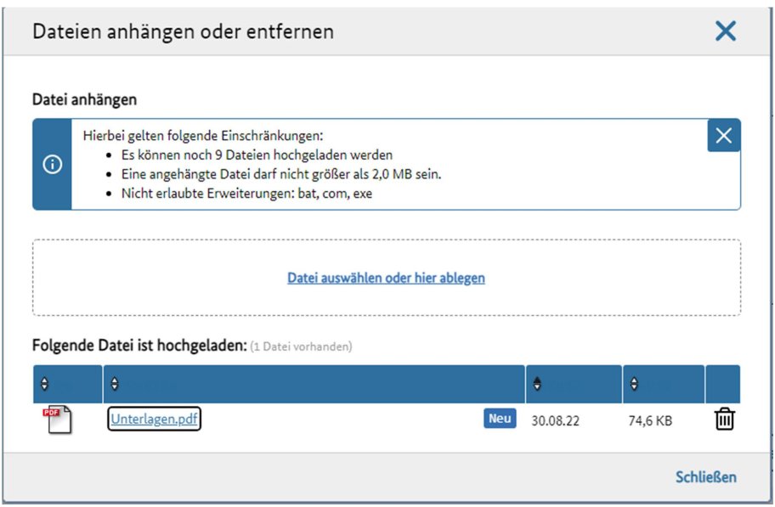The height and width of the screenshot is (507, 775).
Task: Select the upload date 30.08.22 cell
Action: coord(555,420)
